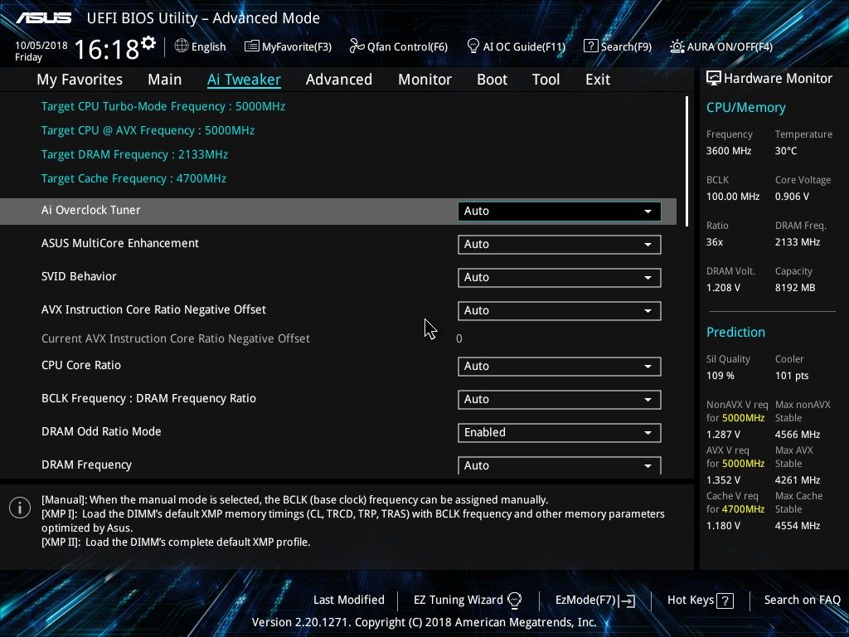The height and width of the screenshot is (637, 849).
Task: Switch to the Tool tab
Action: coord(546,80)
